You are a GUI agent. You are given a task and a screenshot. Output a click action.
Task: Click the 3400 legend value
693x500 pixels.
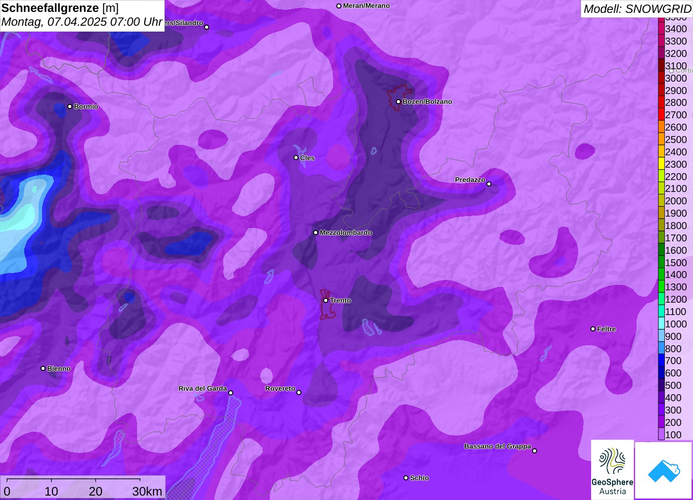[676, 29]
